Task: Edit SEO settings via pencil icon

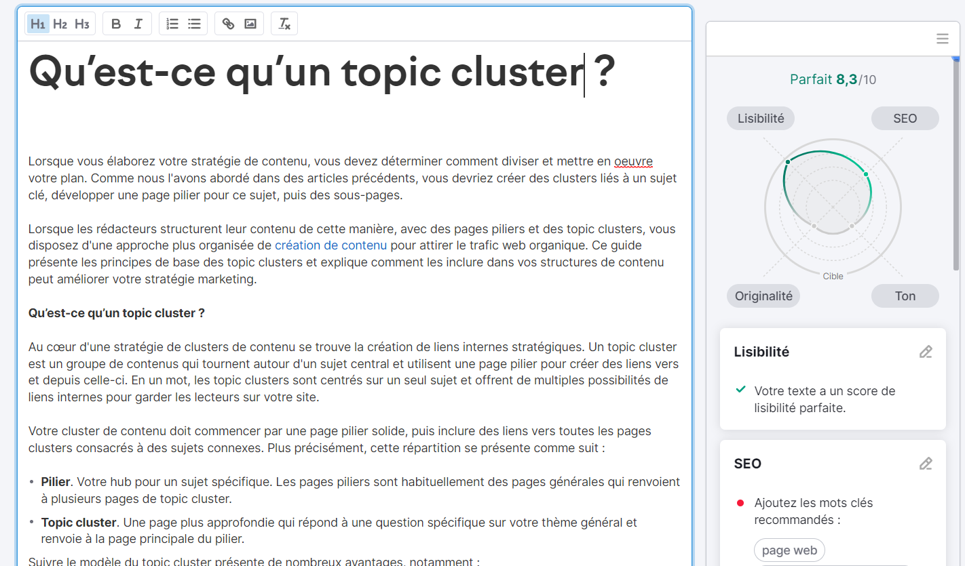Action: click(926, 464)
